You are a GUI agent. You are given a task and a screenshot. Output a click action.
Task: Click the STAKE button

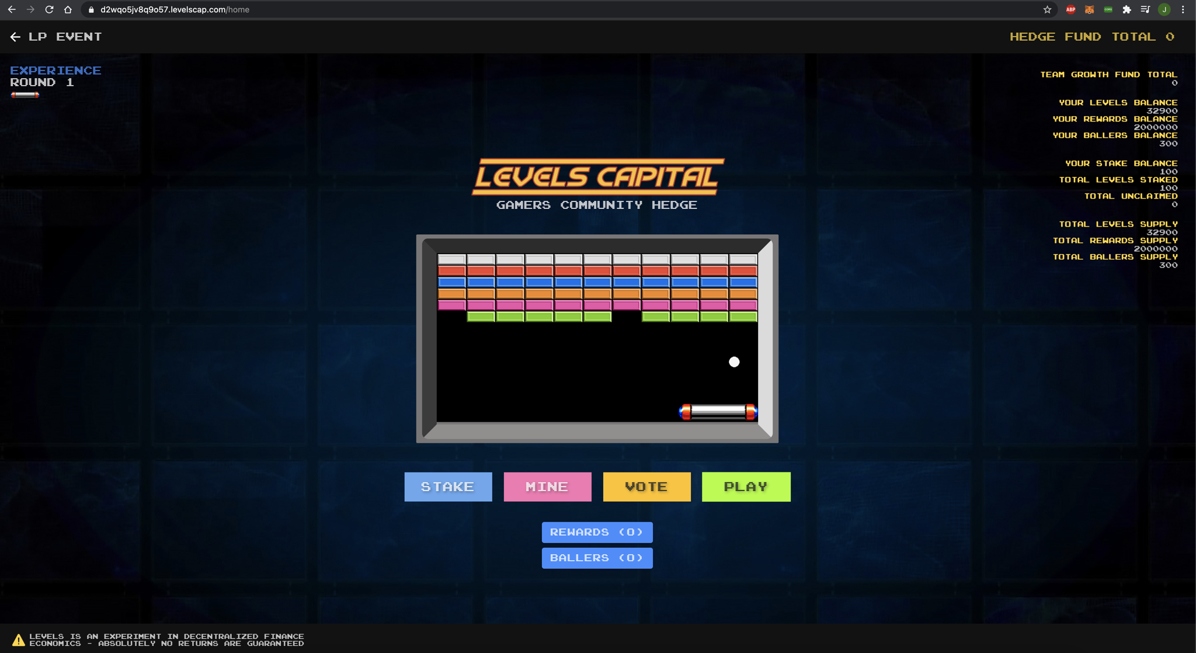[x=448, y=487]
